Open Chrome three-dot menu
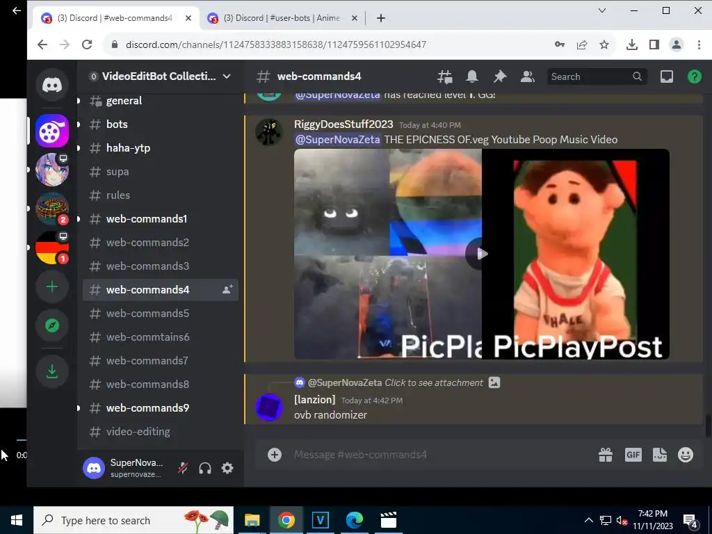Viewport: 712px width, 534px height. click(699, 44)
